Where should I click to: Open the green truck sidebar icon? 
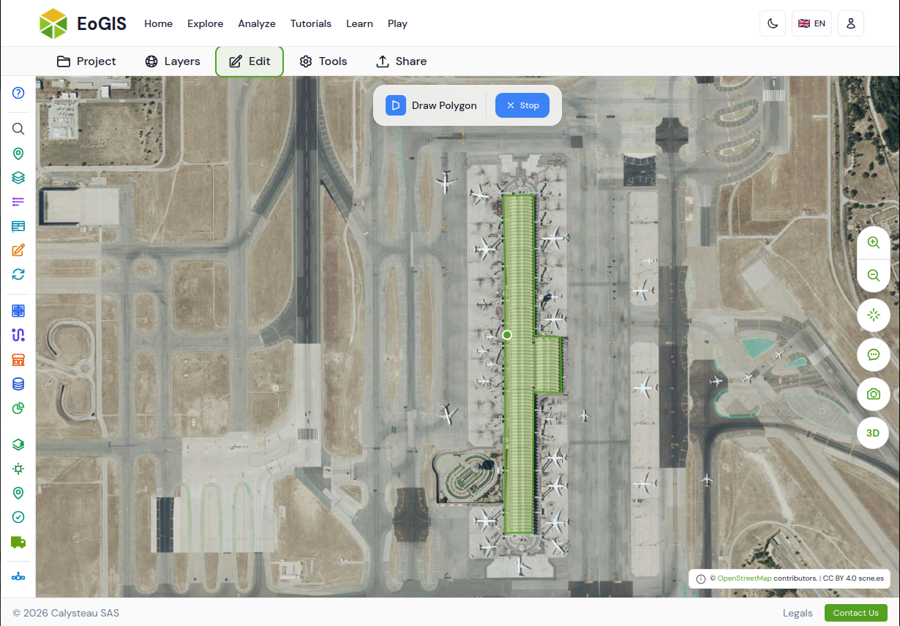pos(18,542)
